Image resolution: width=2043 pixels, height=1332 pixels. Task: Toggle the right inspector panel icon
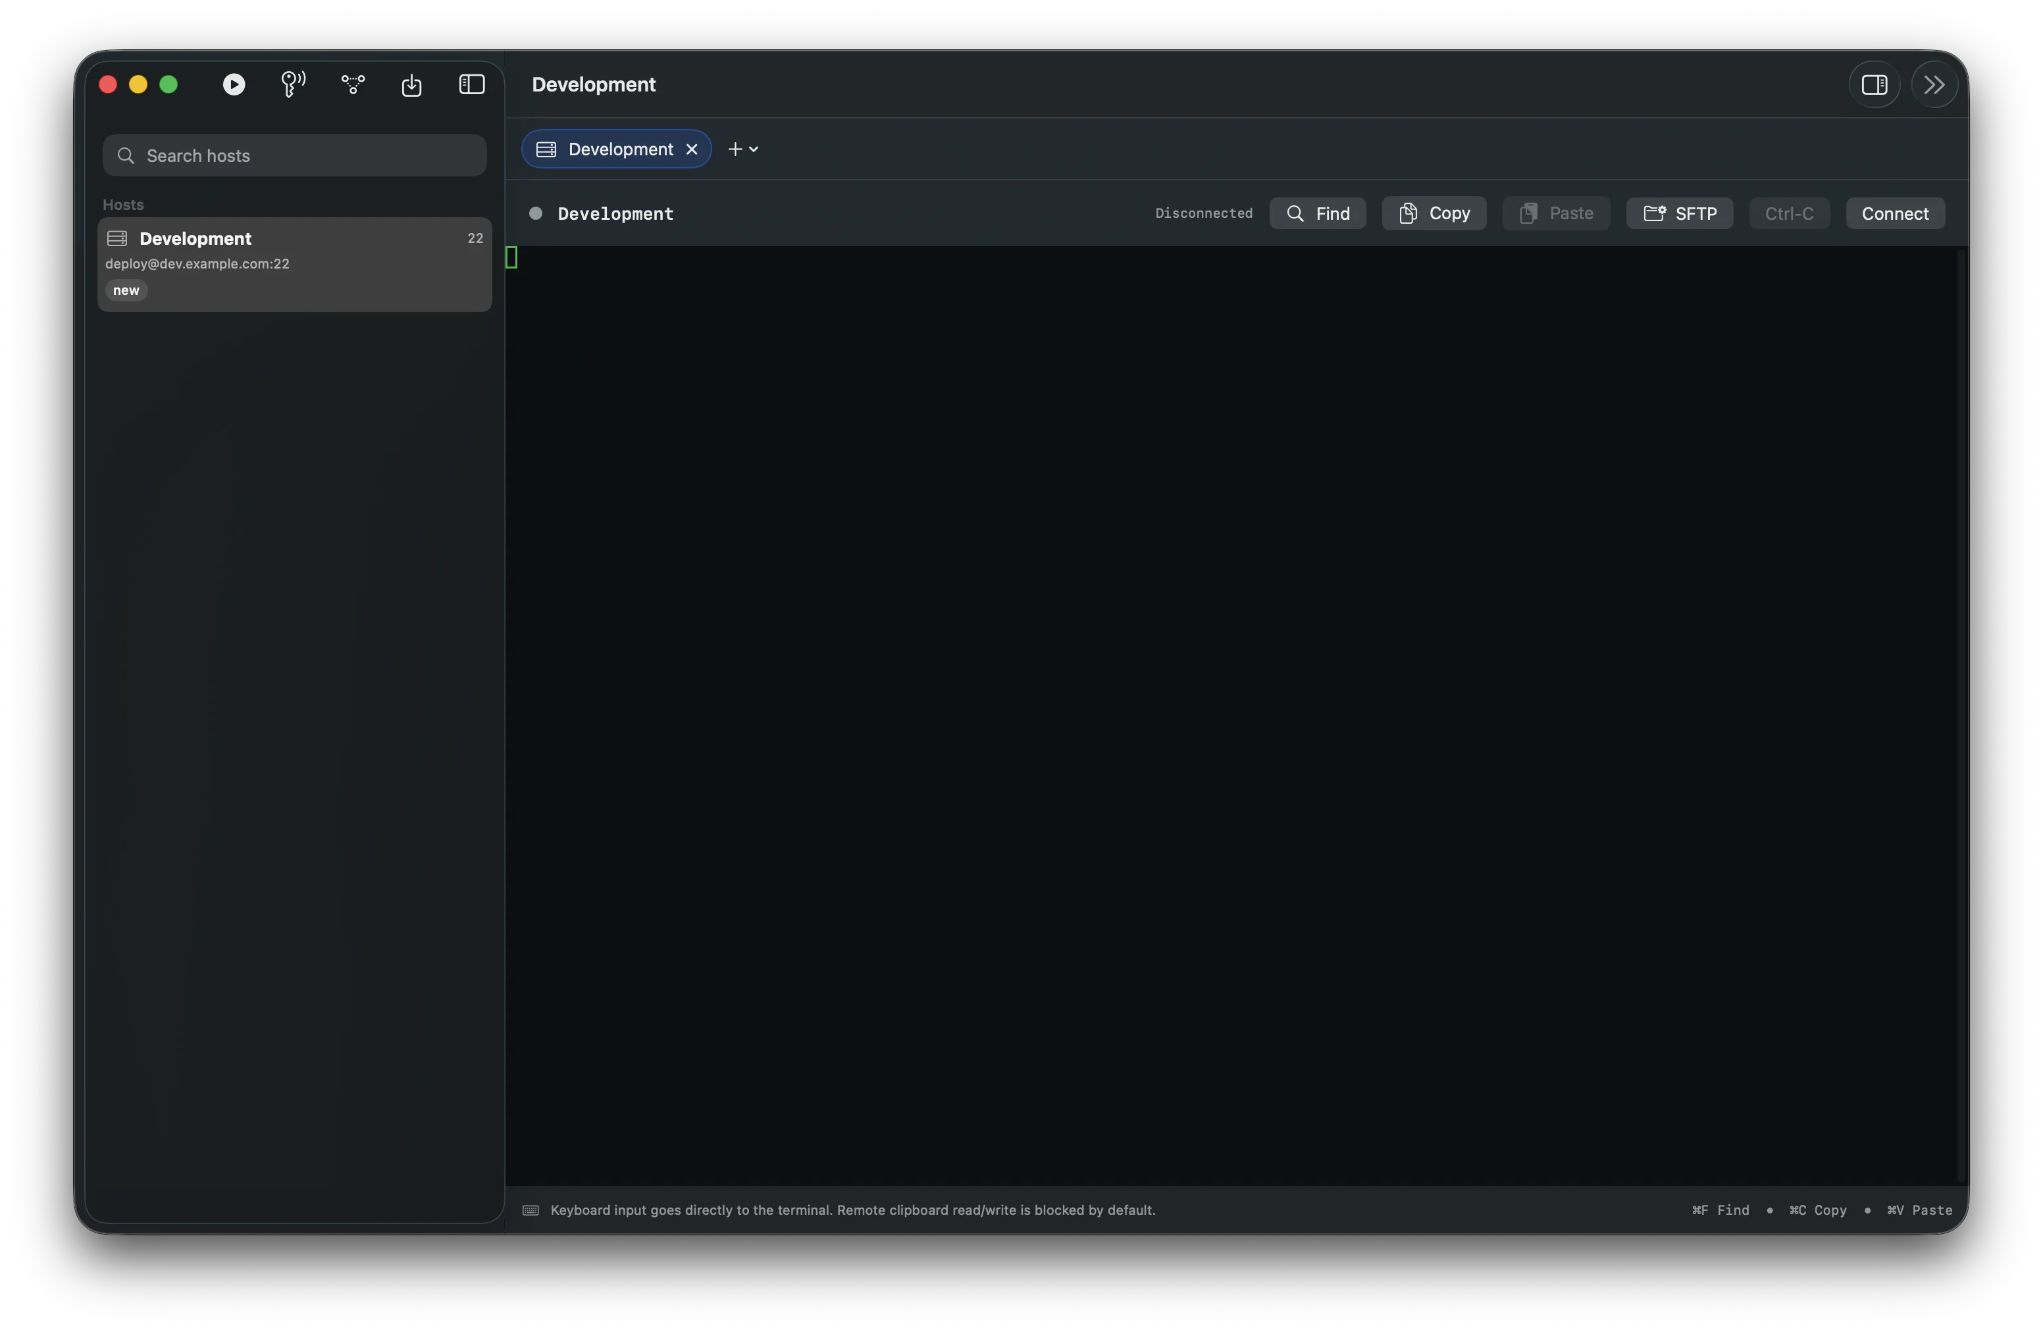click(x=1874, y=84)
